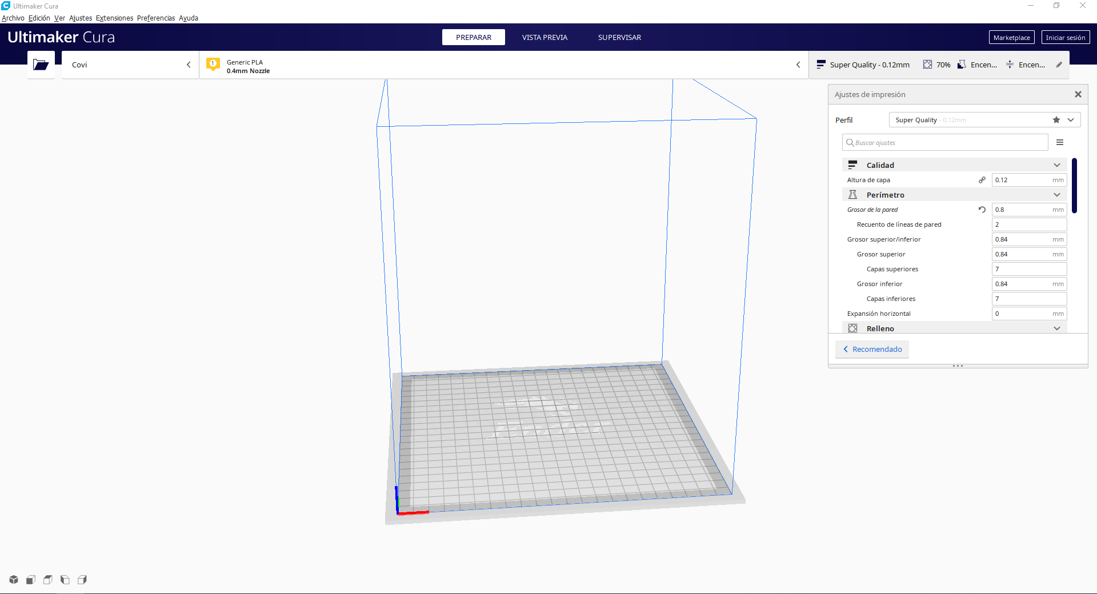Screen dimensions: 1097x594
Task: Reset Grosor de la pared with undo arrow
Action: coord(982,210)
